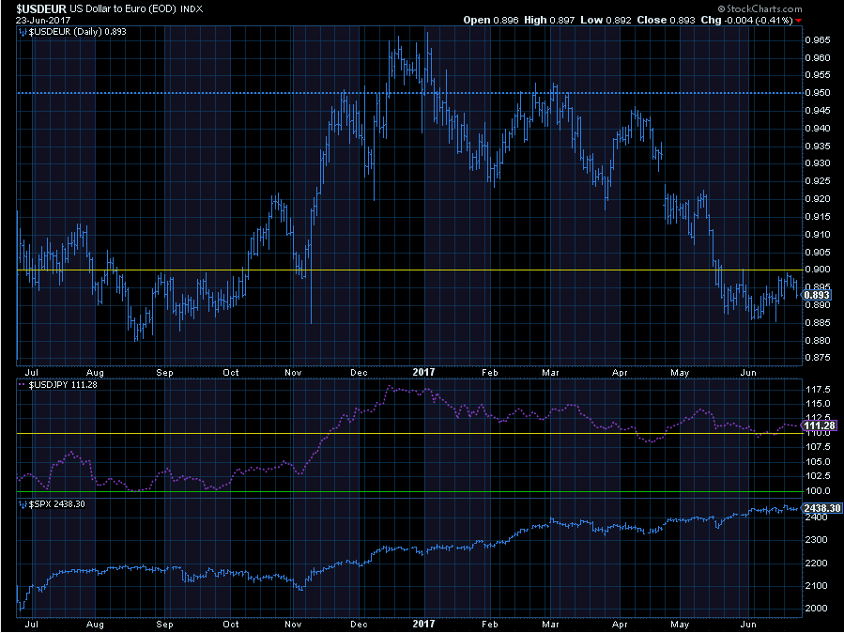The image size is (844, 633).
Task: Click the '$SPX 2438.30' legend label
Action: coord(56,504)
